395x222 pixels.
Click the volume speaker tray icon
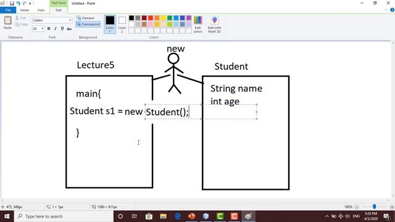coord(347,216)
